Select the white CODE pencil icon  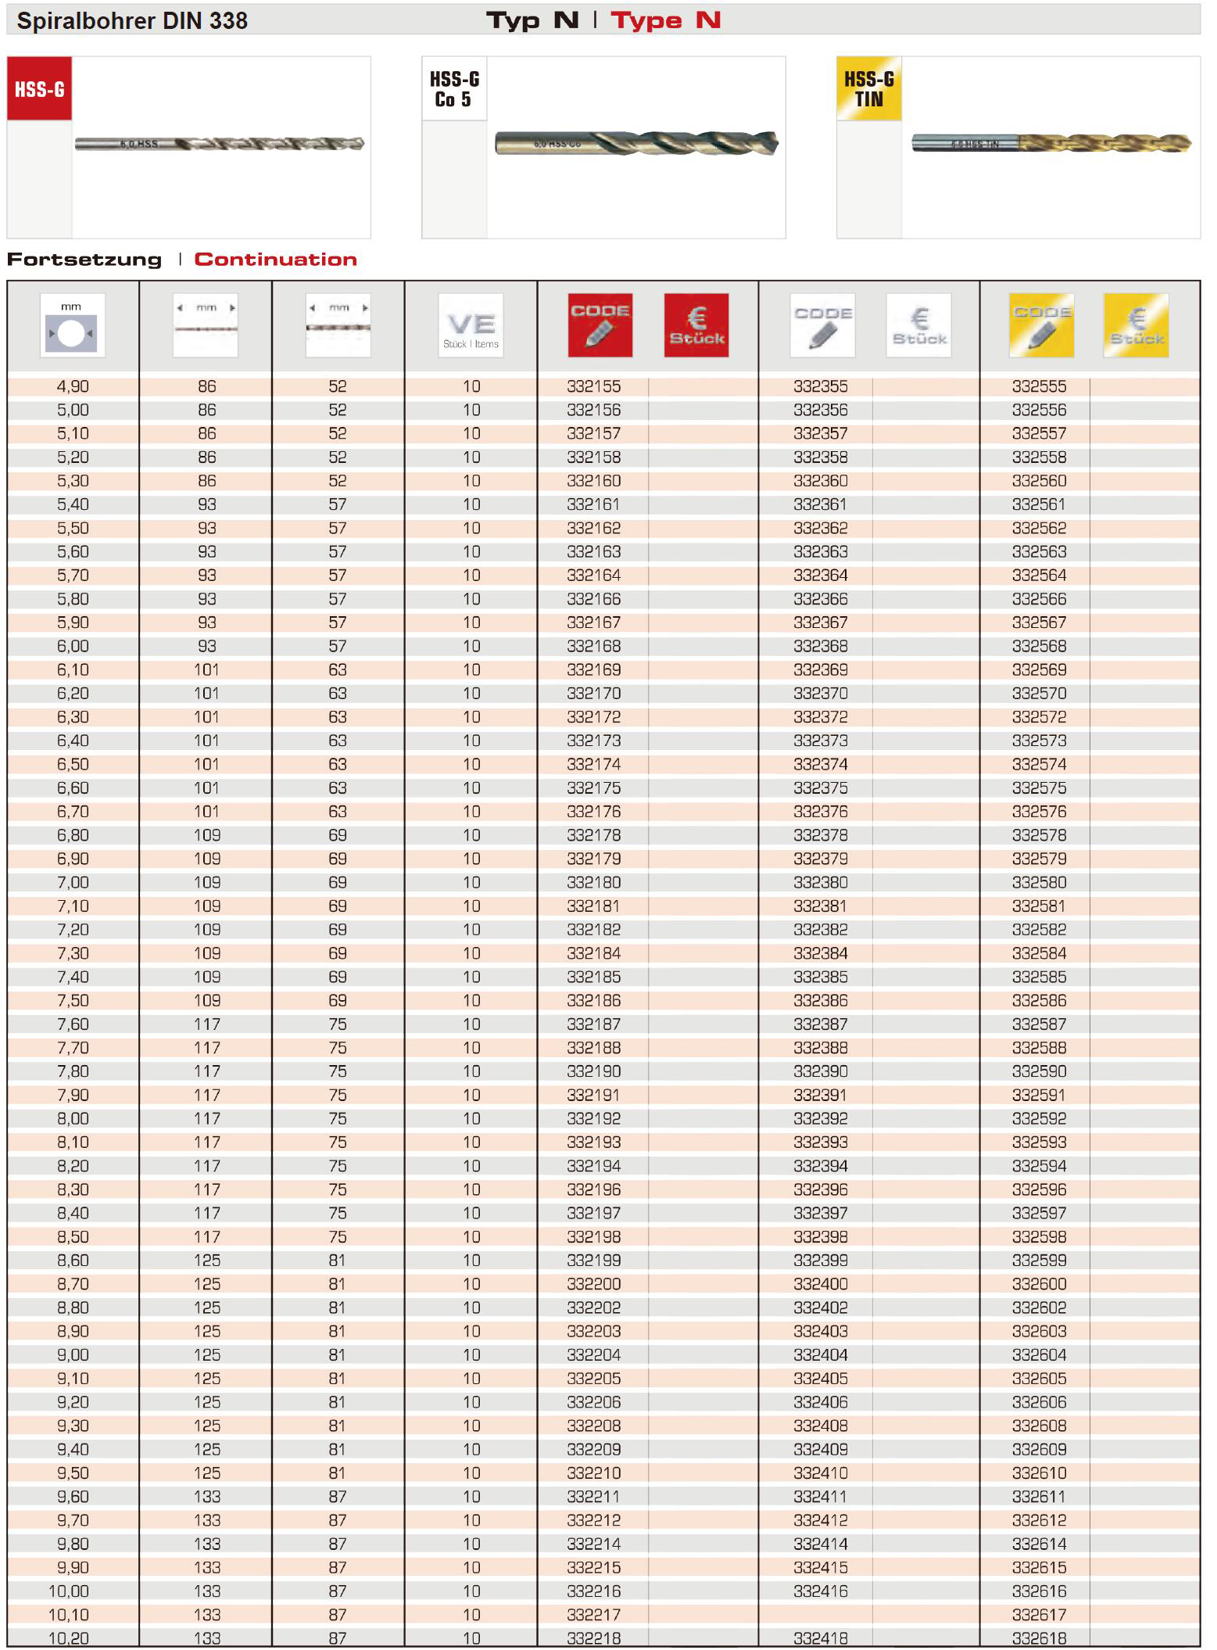(822, 325)
